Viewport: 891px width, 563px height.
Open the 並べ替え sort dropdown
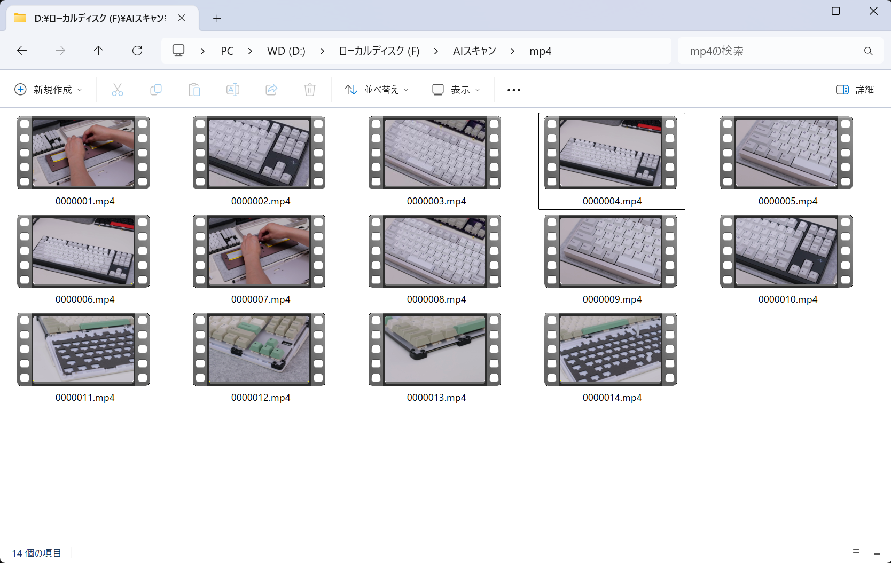pyautogui.click(x=377, y=90)
